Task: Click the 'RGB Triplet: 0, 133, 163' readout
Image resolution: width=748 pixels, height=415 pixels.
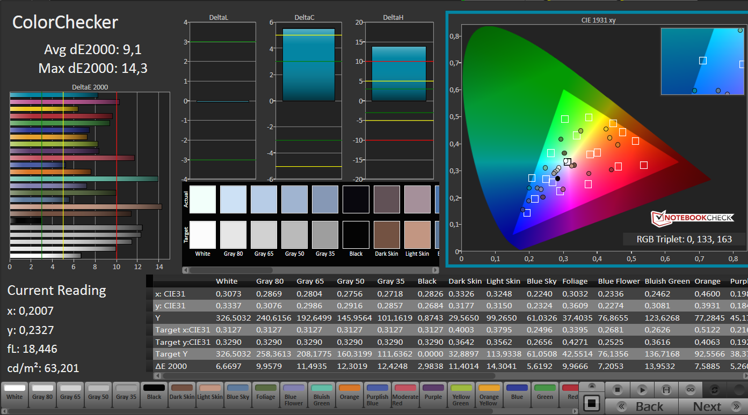Action: (684, 239)
